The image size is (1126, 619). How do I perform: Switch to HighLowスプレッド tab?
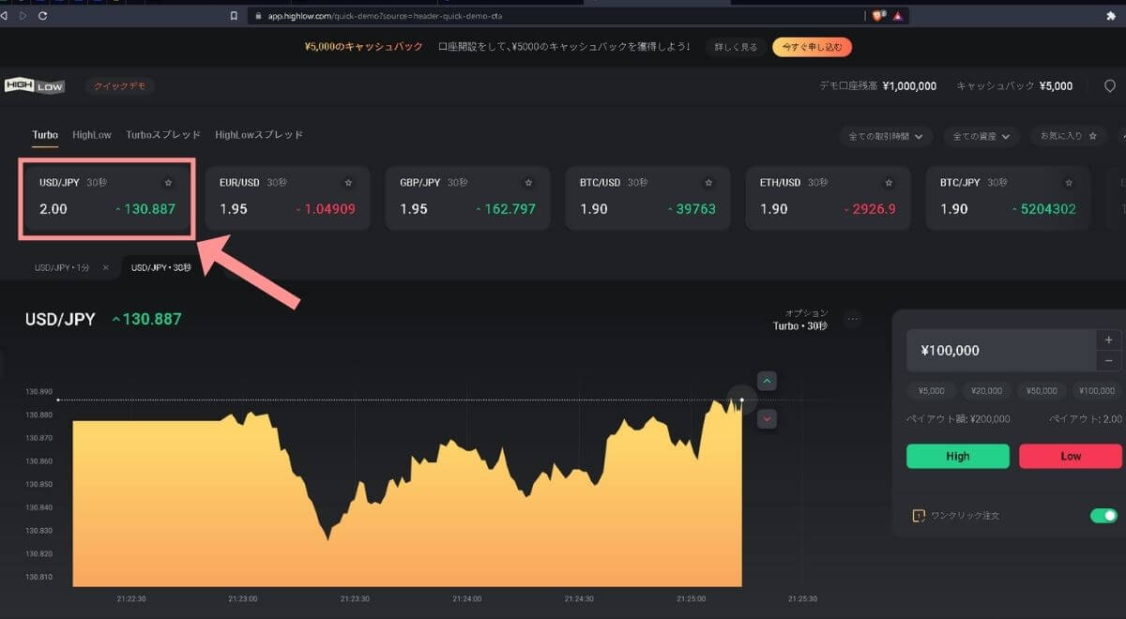(x=259, y=135)
